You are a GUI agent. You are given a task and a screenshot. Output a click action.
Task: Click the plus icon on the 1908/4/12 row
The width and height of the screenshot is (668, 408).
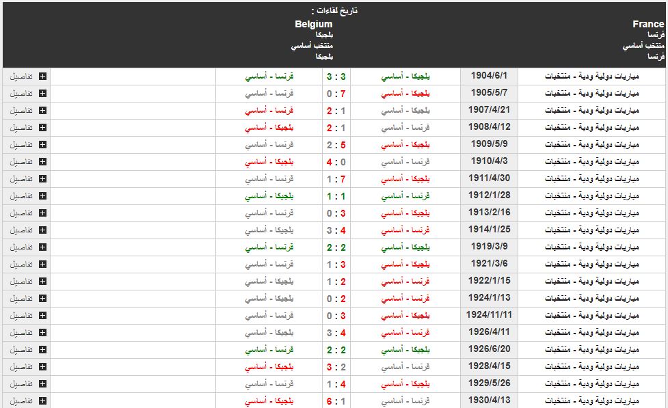point(42,127)
